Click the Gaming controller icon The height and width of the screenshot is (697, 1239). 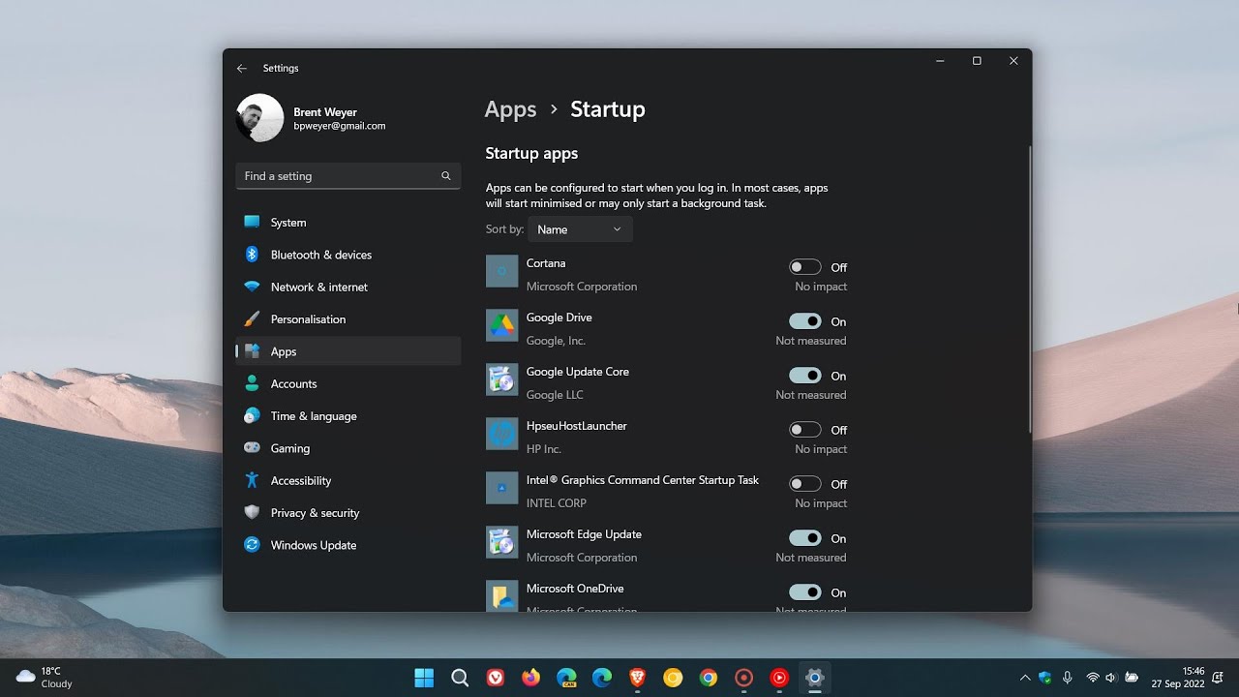click(252, 448)
